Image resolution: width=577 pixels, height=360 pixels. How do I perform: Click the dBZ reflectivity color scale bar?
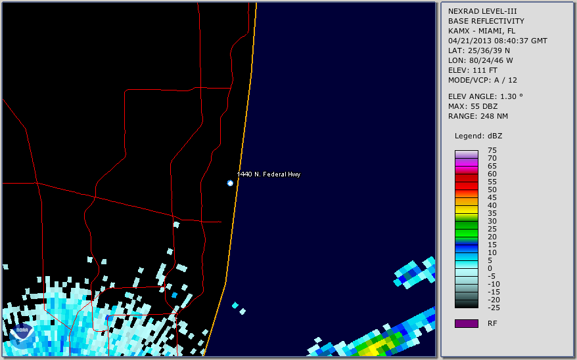467,229
